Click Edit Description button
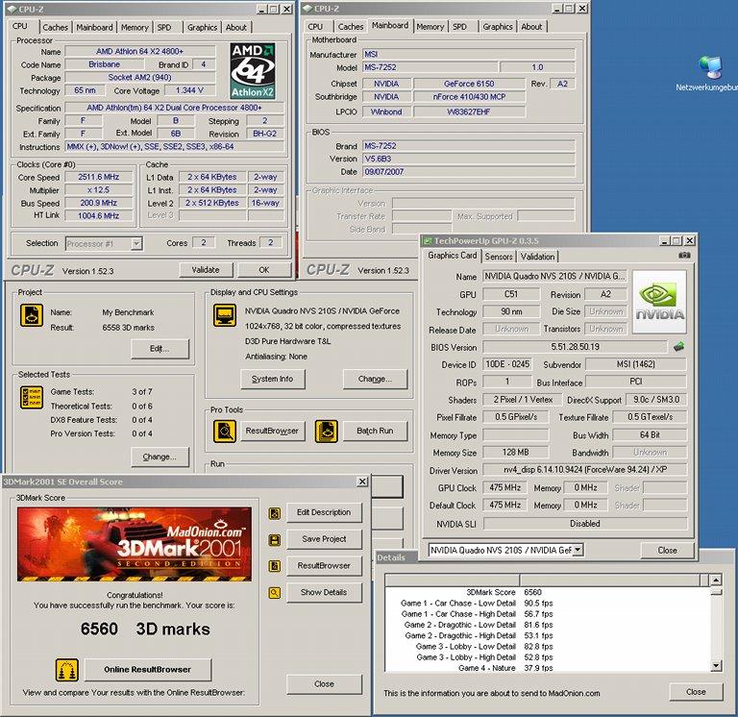Viewport: 738px width, 717px height. click(x=324, y=512)
